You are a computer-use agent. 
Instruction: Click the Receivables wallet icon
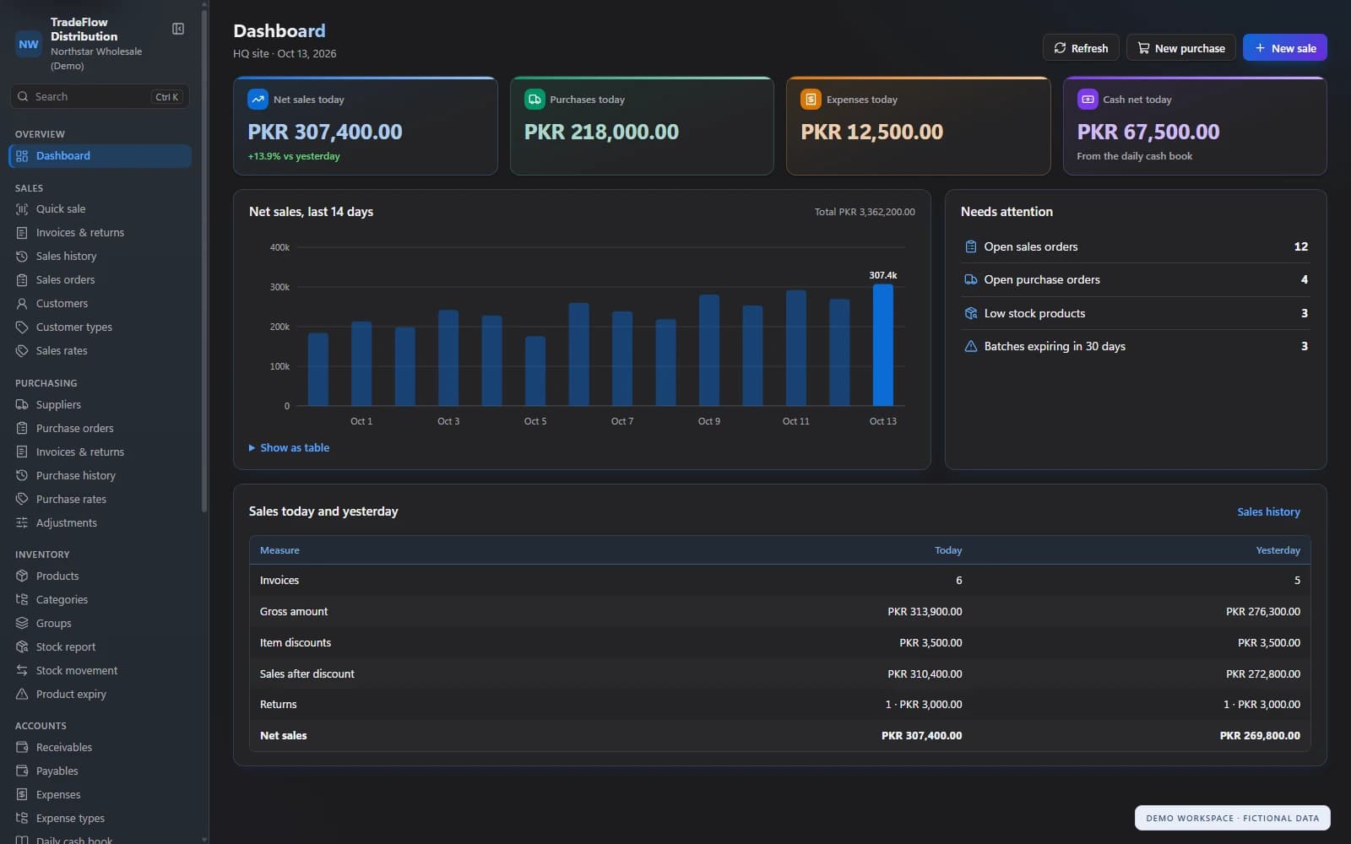22,748
